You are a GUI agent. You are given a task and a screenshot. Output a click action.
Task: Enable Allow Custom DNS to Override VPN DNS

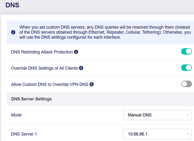[186, 84]
